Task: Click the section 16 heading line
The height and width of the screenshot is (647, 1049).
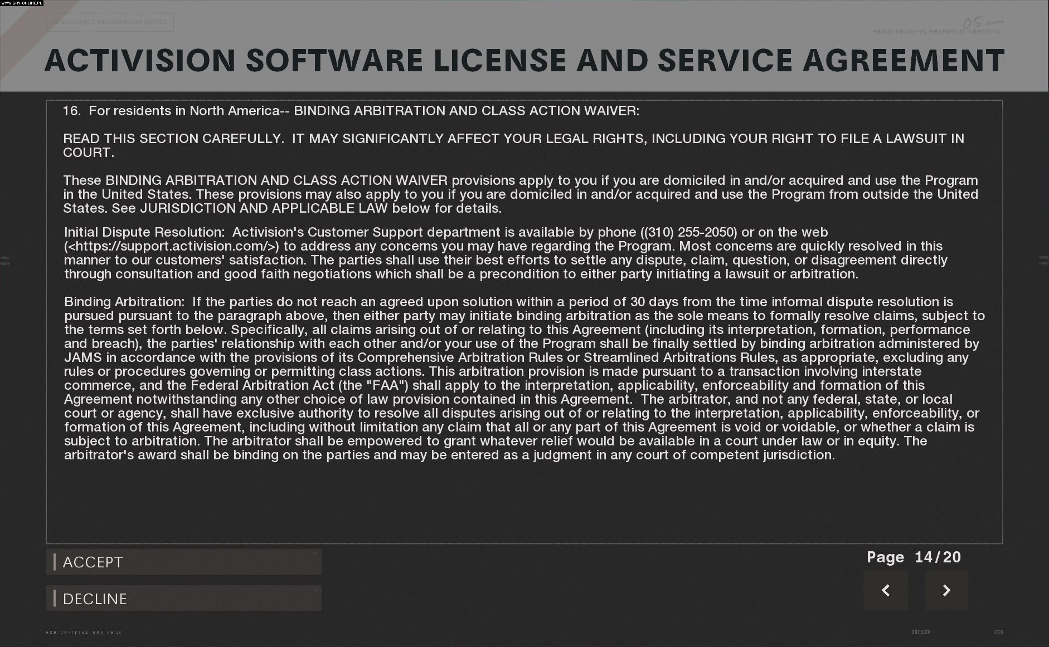Action: 351,111
